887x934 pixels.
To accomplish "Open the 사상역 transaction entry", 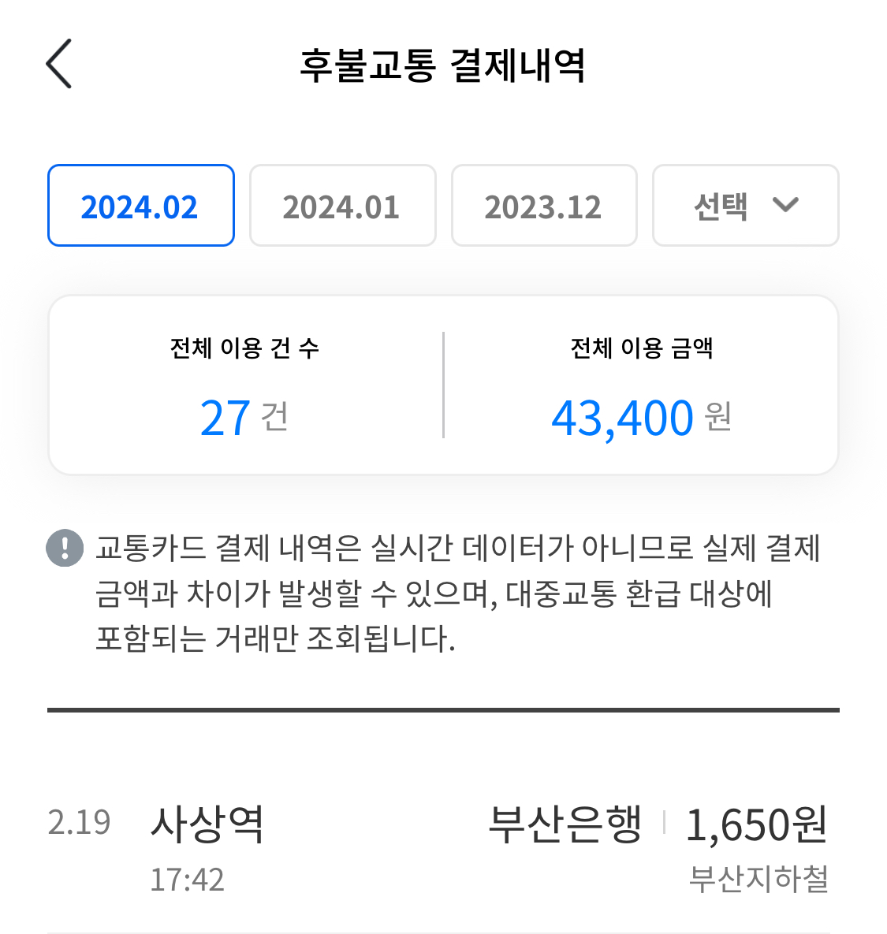I will click(x=207, y=824).
